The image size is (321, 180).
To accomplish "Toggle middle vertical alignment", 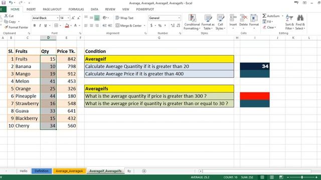I will pyautogui.click(x=91, y=18).
